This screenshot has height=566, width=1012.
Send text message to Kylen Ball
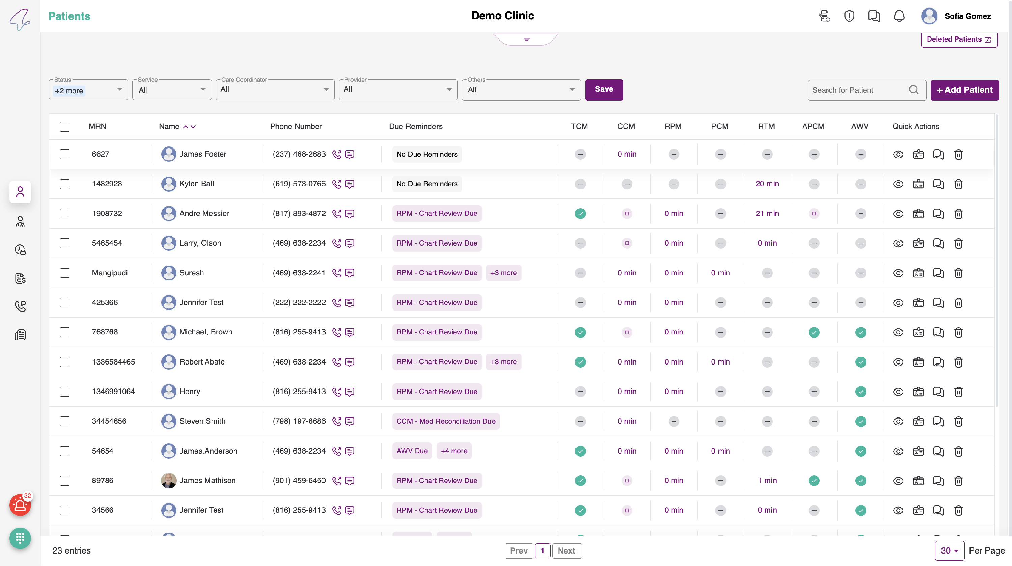[349, 184]
